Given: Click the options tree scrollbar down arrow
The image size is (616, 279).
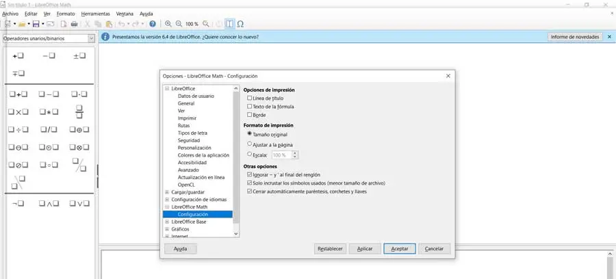Looking at the screenshot, I should 235,233.
